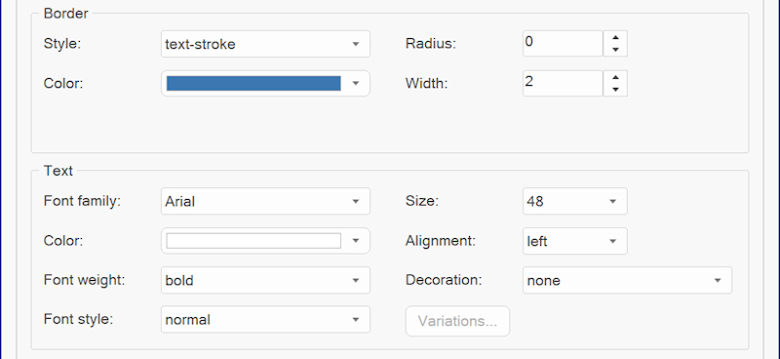
Task: Decrease the Width value with down arrow
Action: (615, 90)
